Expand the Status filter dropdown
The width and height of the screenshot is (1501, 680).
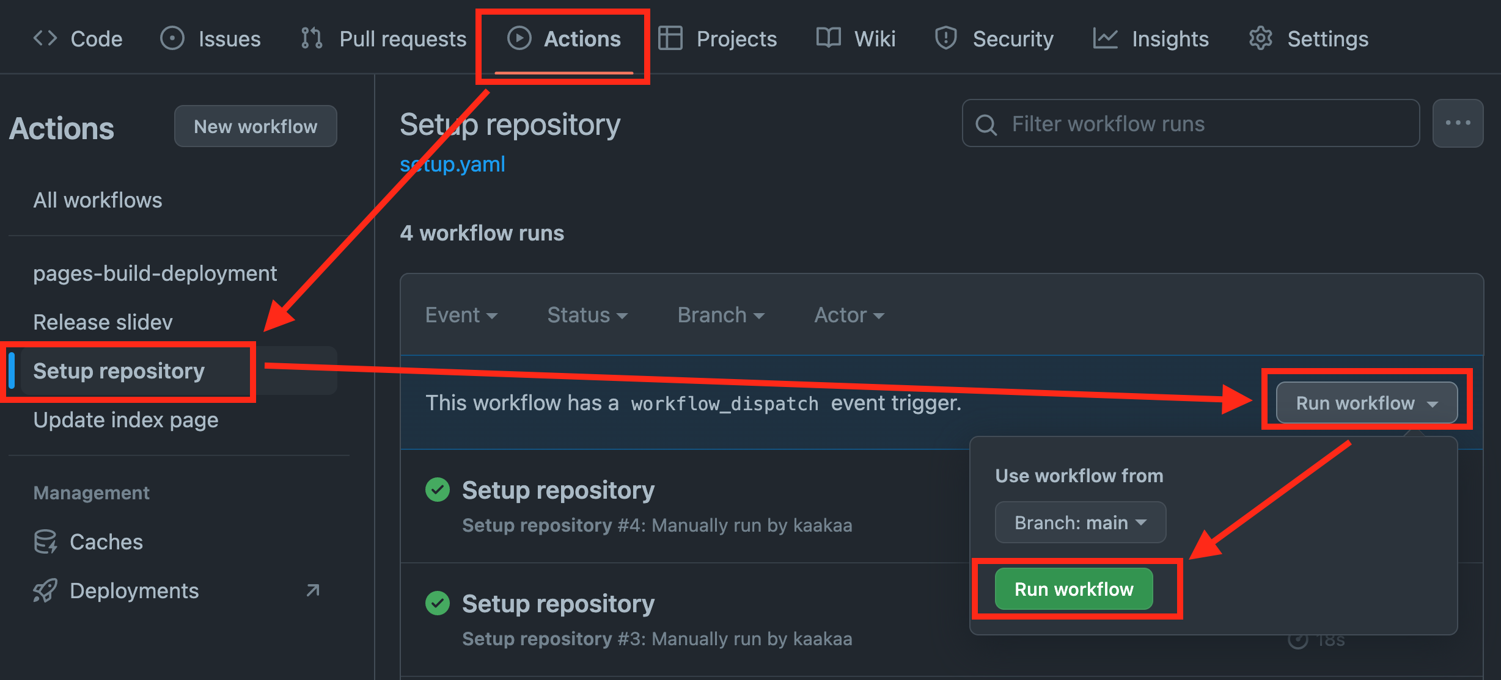(x=587, y=315)
